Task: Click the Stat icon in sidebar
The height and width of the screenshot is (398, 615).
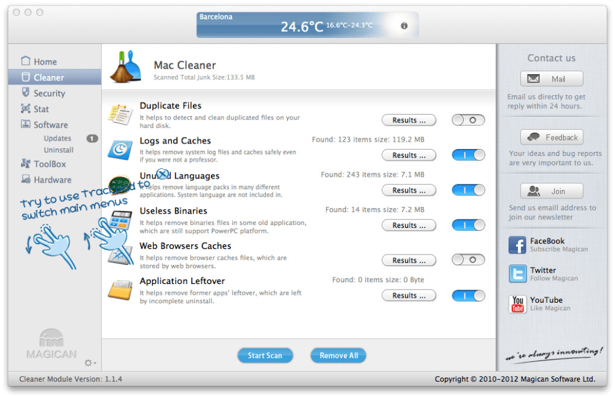Action: point(25,109)
